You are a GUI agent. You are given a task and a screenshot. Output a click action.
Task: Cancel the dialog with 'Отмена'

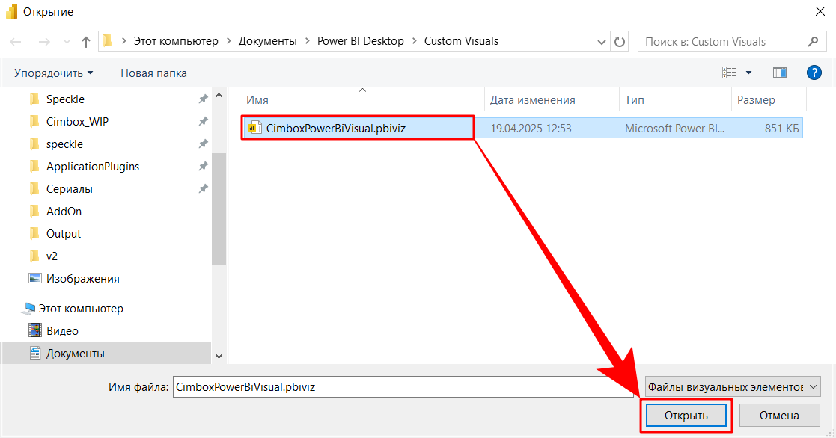point(779,415)
